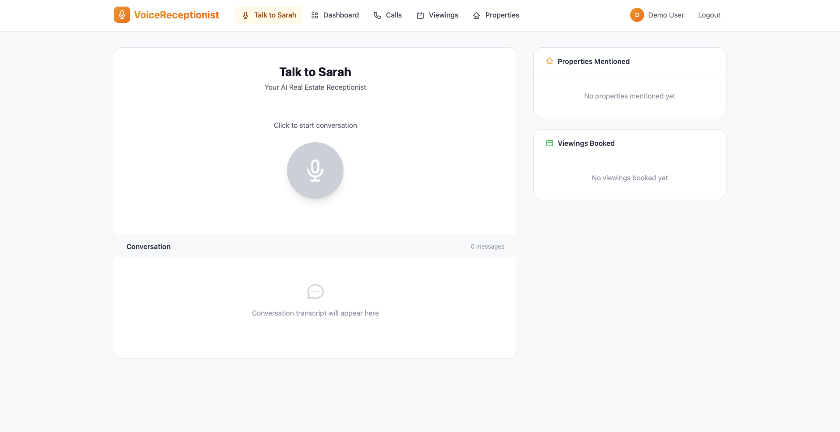Click the Demo User name label

pos(666,15)
